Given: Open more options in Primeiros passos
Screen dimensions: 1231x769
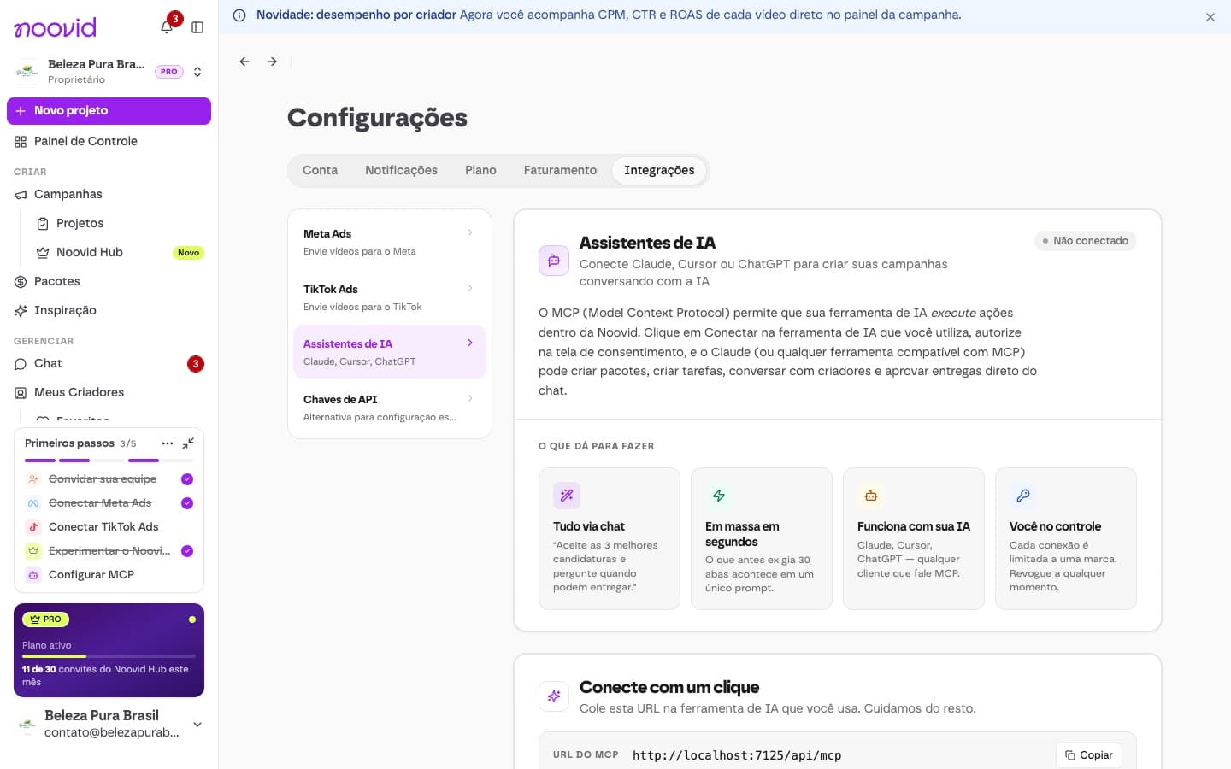Looking at the screenshot, I should pyautogui.click(x=168, y=443).
